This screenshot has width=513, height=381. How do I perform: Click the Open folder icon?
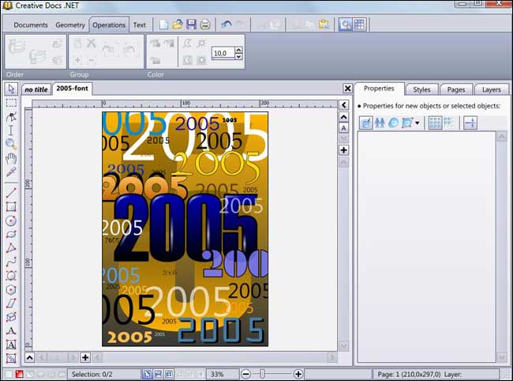coord(178,25)
